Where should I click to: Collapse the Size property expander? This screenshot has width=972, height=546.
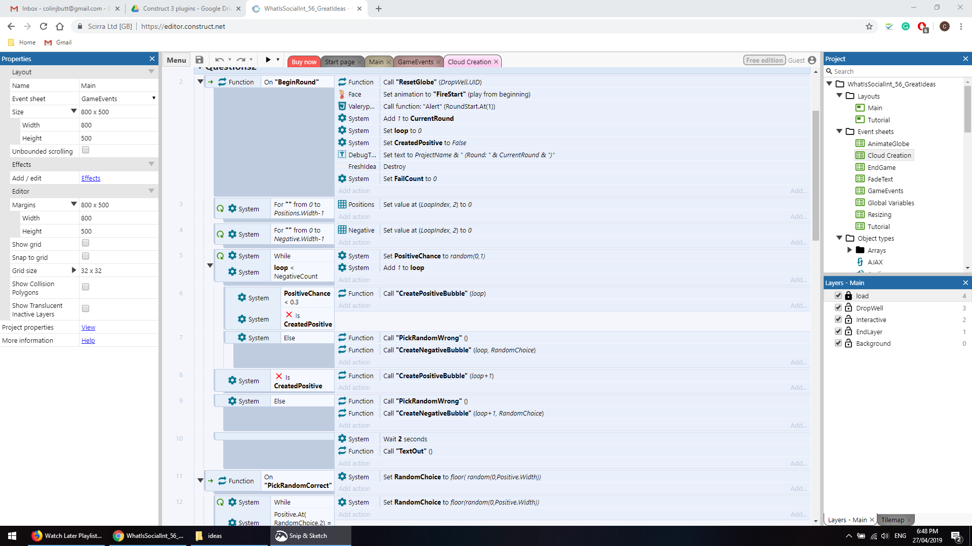(73, 111)
